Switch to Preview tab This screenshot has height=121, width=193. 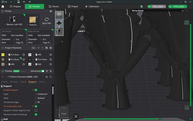(x=34, y=6)
